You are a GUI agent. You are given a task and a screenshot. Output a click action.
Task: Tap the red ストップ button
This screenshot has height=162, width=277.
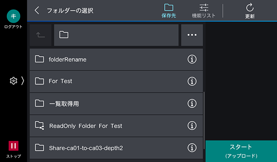coord(14,146)
